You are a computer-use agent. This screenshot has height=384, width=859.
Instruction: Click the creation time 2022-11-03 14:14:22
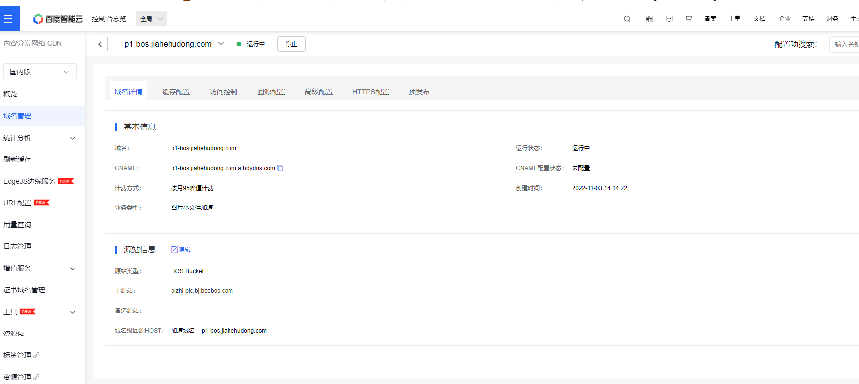tap(599, 188)
